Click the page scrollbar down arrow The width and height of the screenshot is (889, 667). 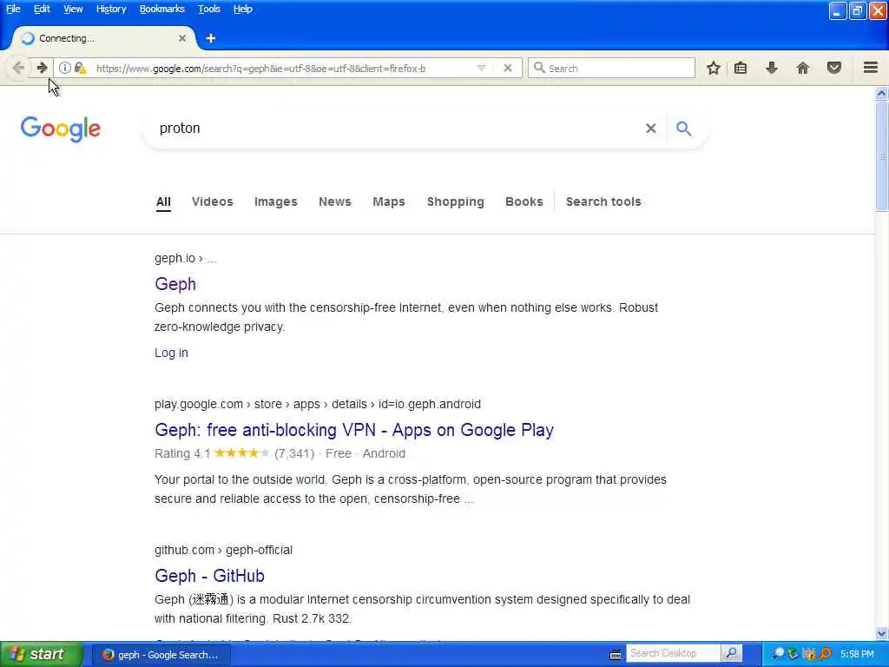tap(881, 633)
